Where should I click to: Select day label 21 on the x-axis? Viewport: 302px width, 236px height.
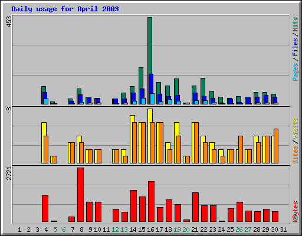click(x=195, y=230)
